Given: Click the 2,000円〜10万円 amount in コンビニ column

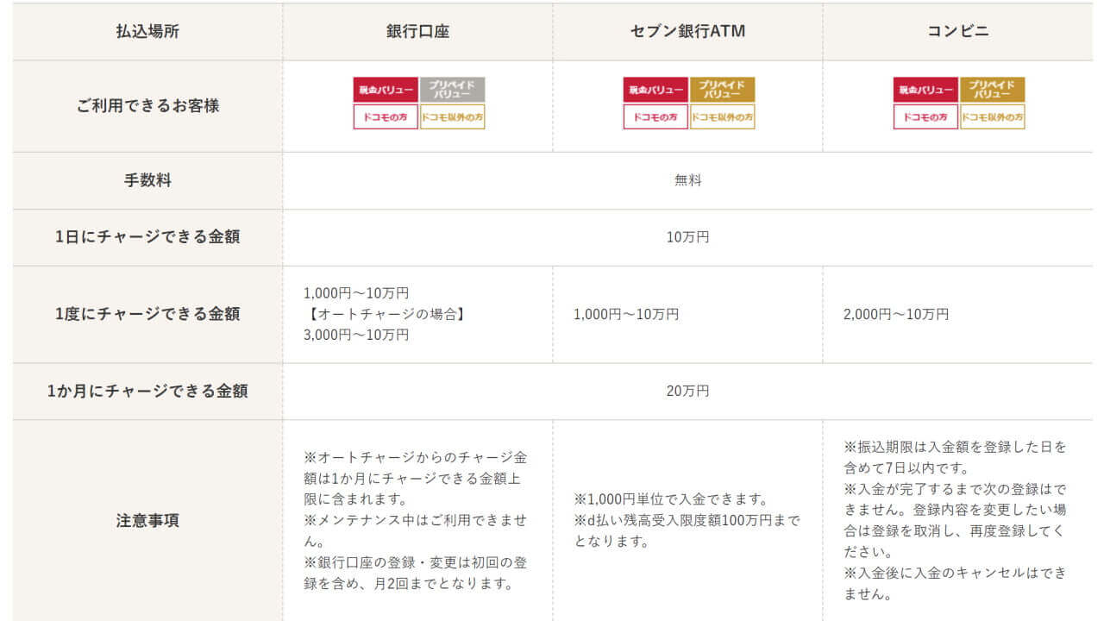Looking at the screenshot, I should pyautogui.click(x=896, y=315).
